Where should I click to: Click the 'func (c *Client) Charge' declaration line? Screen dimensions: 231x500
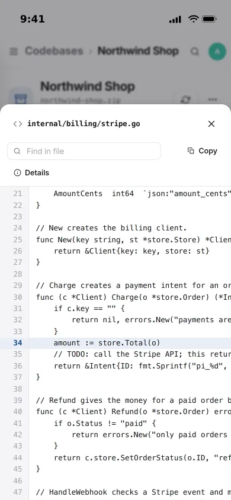133,297
